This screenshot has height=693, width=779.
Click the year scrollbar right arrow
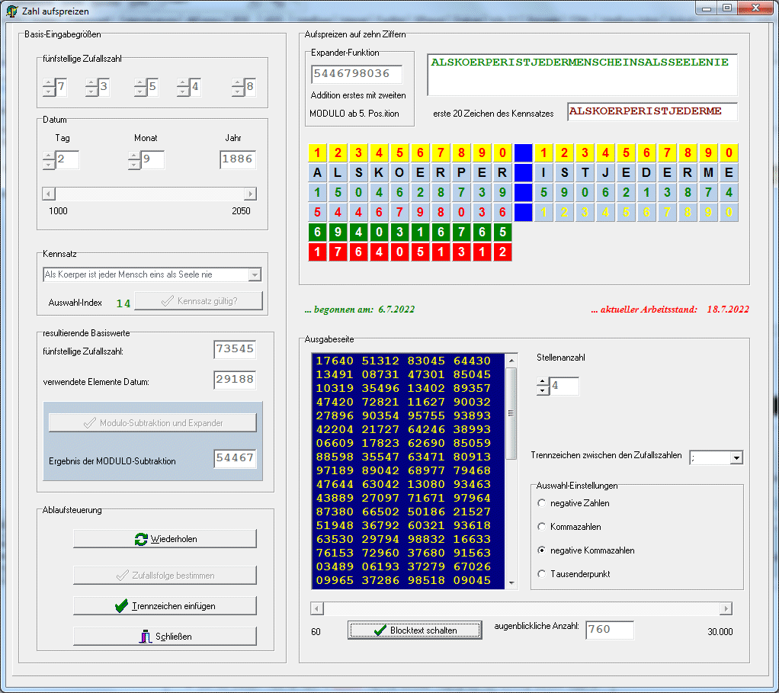coord(250,194)
